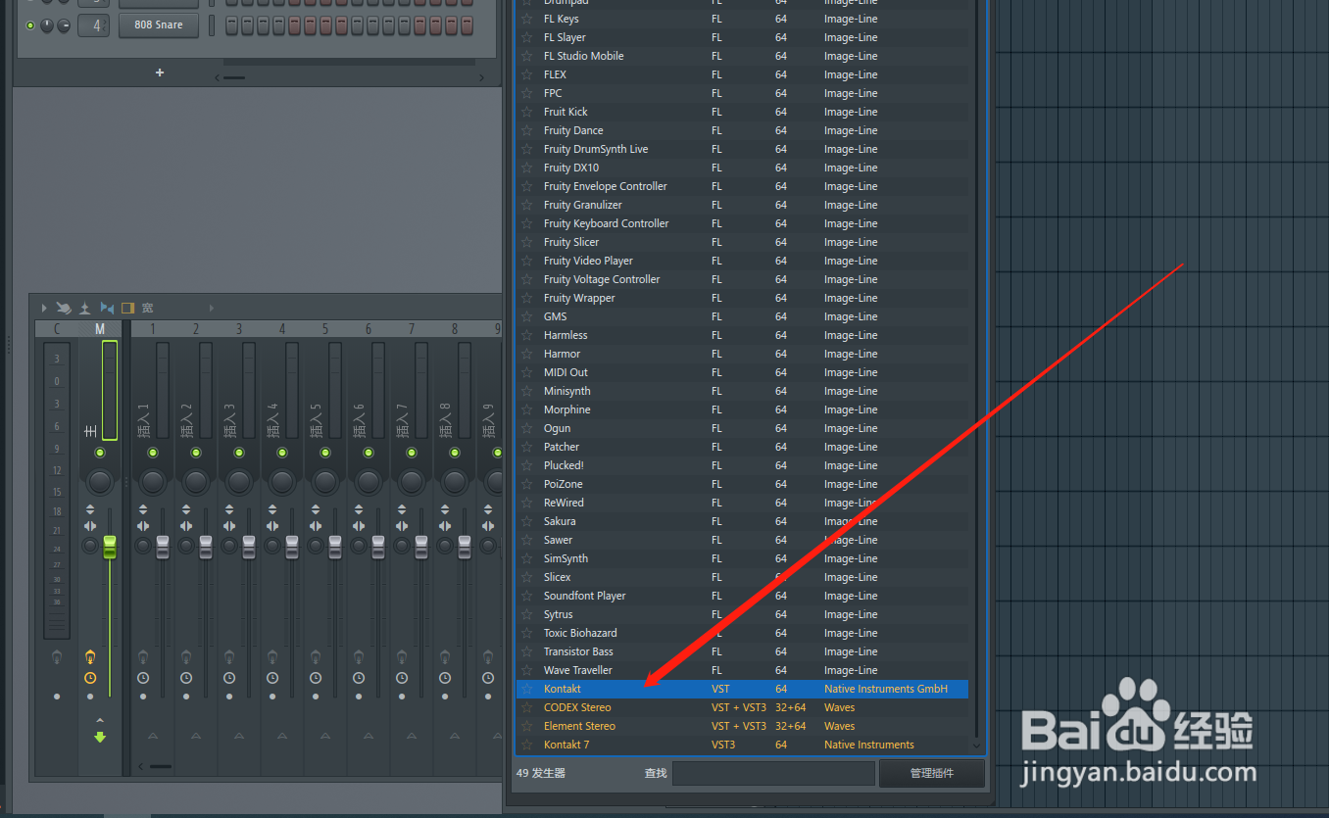The height and width of the screenshot is (818, 1329).
Task: Select mixer track 1 header
Action: [153, 329]
